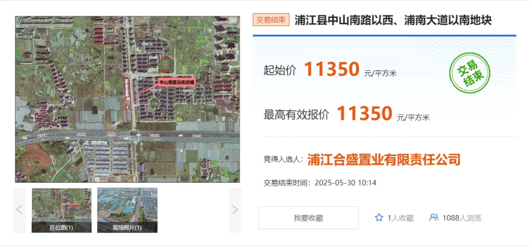Show next thumbnail with right arrow

click(235, 210)
